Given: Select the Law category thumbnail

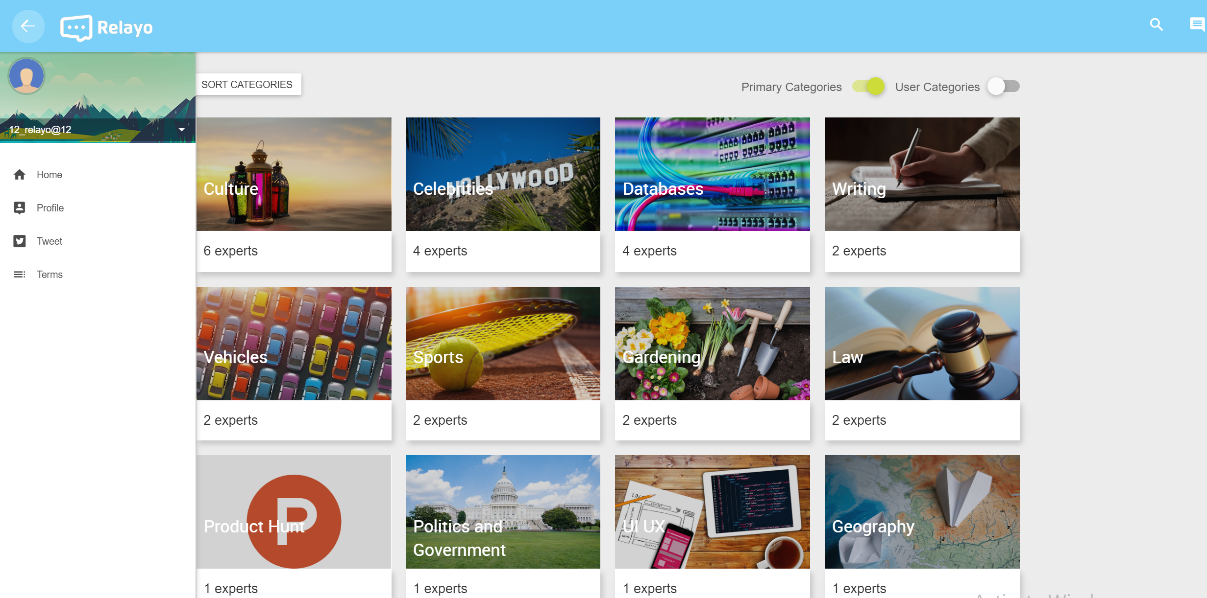Looking at the screenshot, I should tap(922, 344).
